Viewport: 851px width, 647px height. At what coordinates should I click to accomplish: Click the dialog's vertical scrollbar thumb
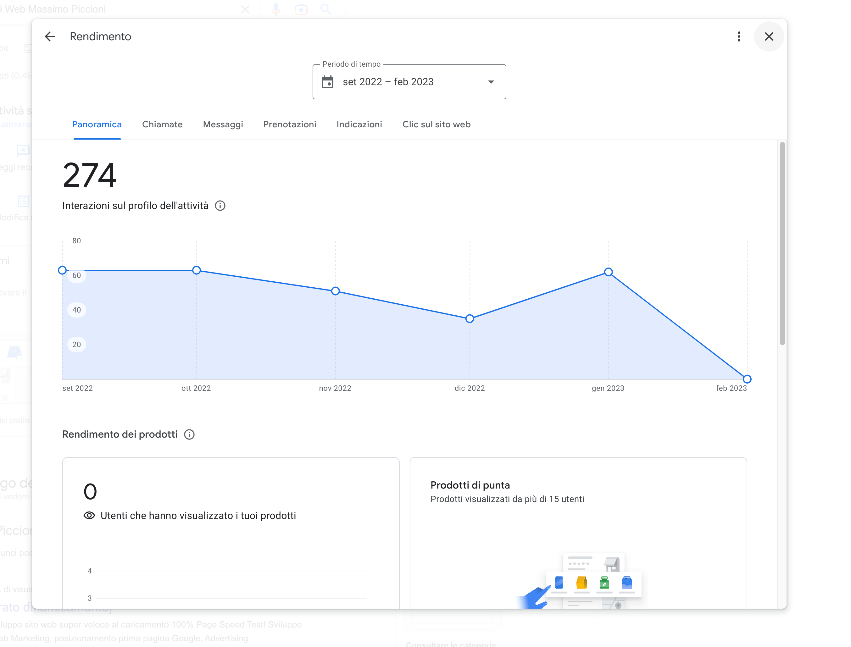tap(782, 243)
